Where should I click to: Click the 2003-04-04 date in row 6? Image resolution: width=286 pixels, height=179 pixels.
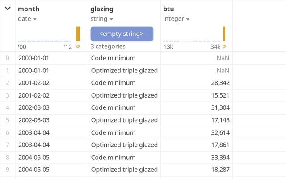pos(34,132)
